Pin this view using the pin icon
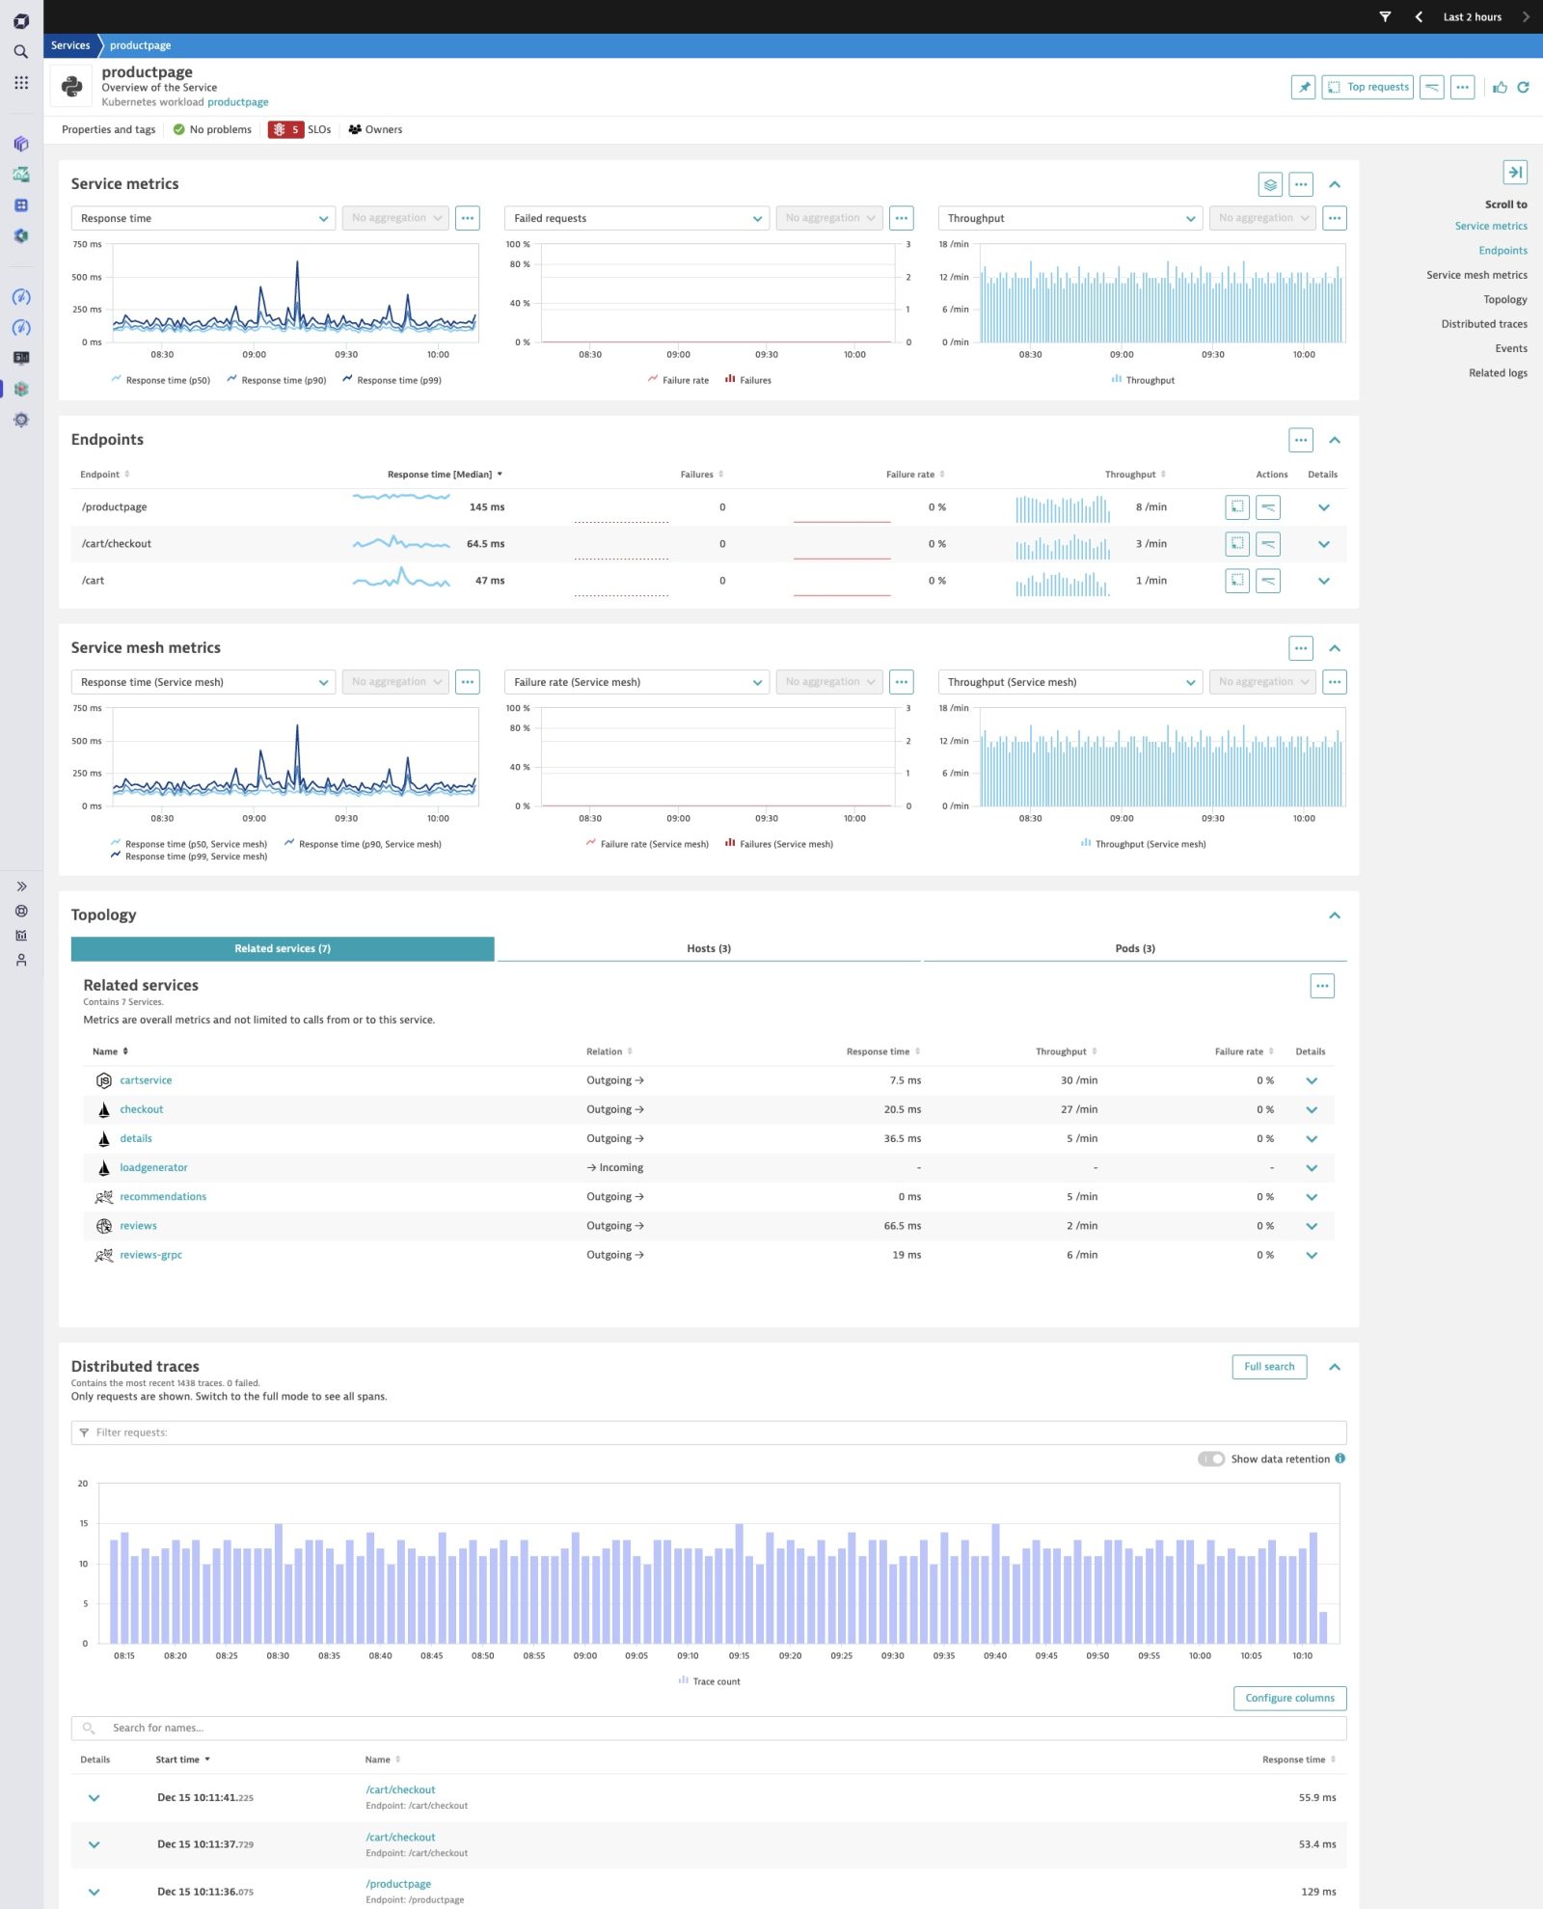Screen dimensions: 1543x1909 pos(1304,87)
